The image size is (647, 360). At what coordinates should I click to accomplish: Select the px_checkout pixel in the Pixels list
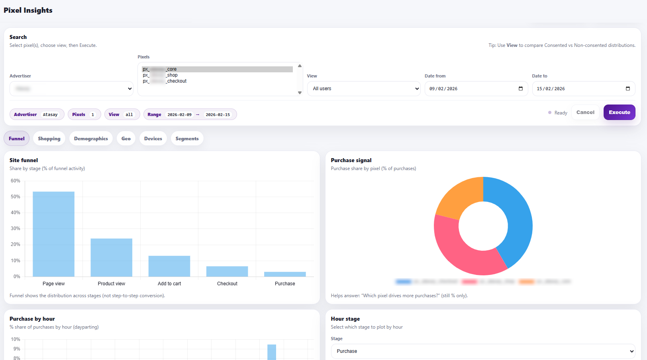coord(165,81)
